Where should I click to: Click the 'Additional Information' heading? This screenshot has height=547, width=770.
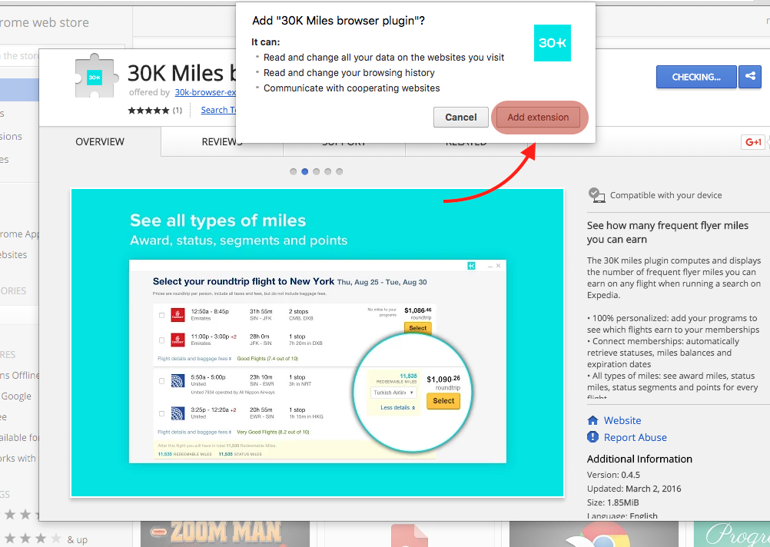[x=639, y=459]
